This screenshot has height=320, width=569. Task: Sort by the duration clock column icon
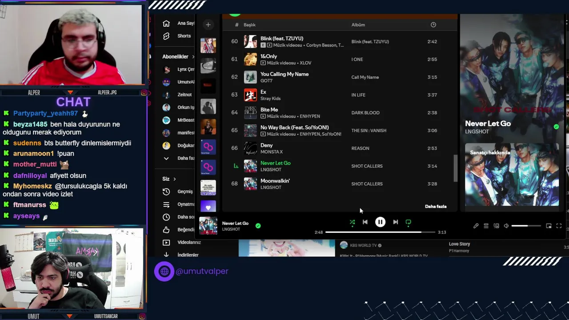[x=433, y=24]
